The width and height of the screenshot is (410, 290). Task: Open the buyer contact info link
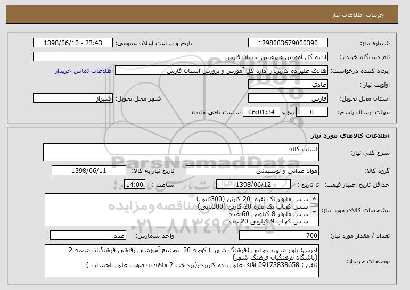pos(84,71)
